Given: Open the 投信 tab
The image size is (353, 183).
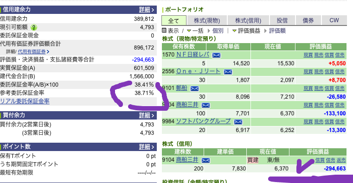Looking at the screenshot, I should coord(282,21).
